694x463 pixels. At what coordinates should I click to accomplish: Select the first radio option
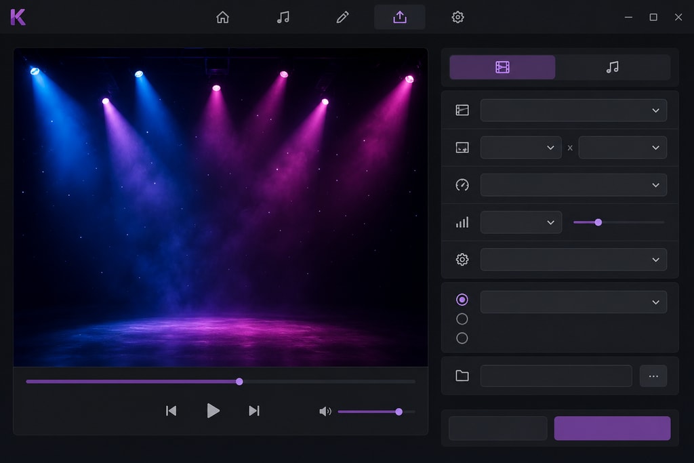click(462, 300)
